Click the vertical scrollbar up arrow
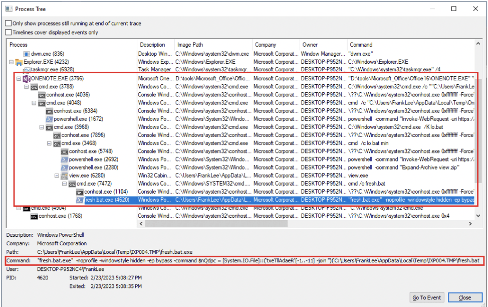Viewport: 488px width, 307px height. (478, 44)
